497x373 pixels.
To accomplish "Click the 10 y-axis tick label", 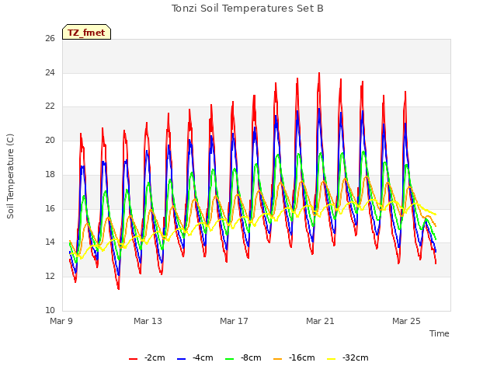I will [x=50, y=310].
